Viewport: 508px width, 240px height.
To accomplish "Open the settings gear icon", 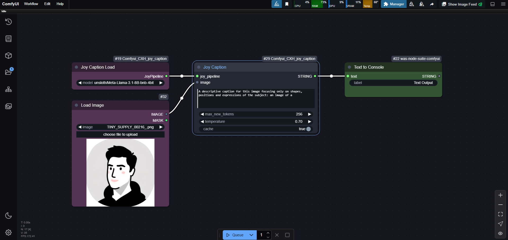I will click(x=8, y=232).
